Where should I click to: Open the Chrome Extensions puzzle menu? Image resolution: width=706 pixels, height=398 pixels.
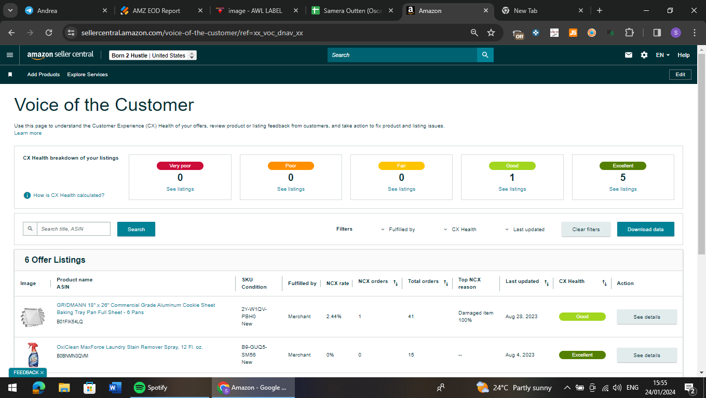pos(629,33)
